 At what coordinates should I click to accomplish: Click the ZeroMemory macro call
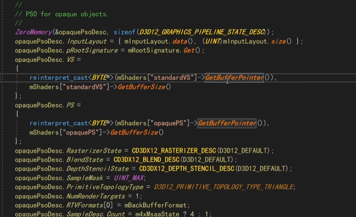(x=34, y=32)
